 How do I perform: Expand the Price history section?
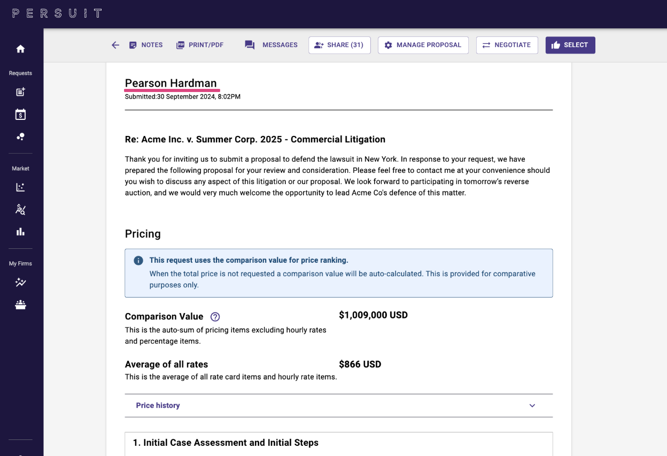point(339,406)
